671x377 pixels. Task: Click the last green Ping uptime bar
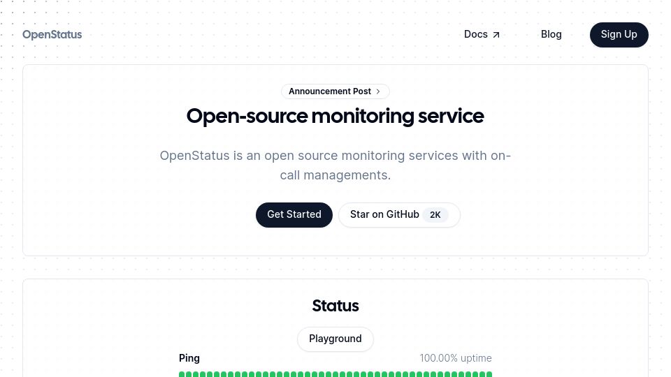[489, 374]
